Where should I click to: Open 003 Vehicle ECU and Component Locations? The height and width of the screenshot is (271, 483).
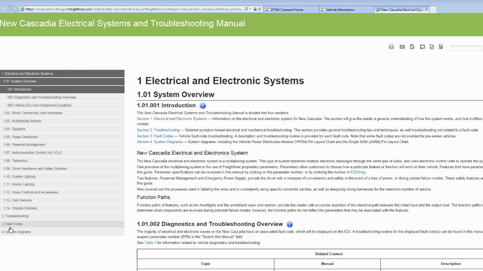[x=62, y=105]
